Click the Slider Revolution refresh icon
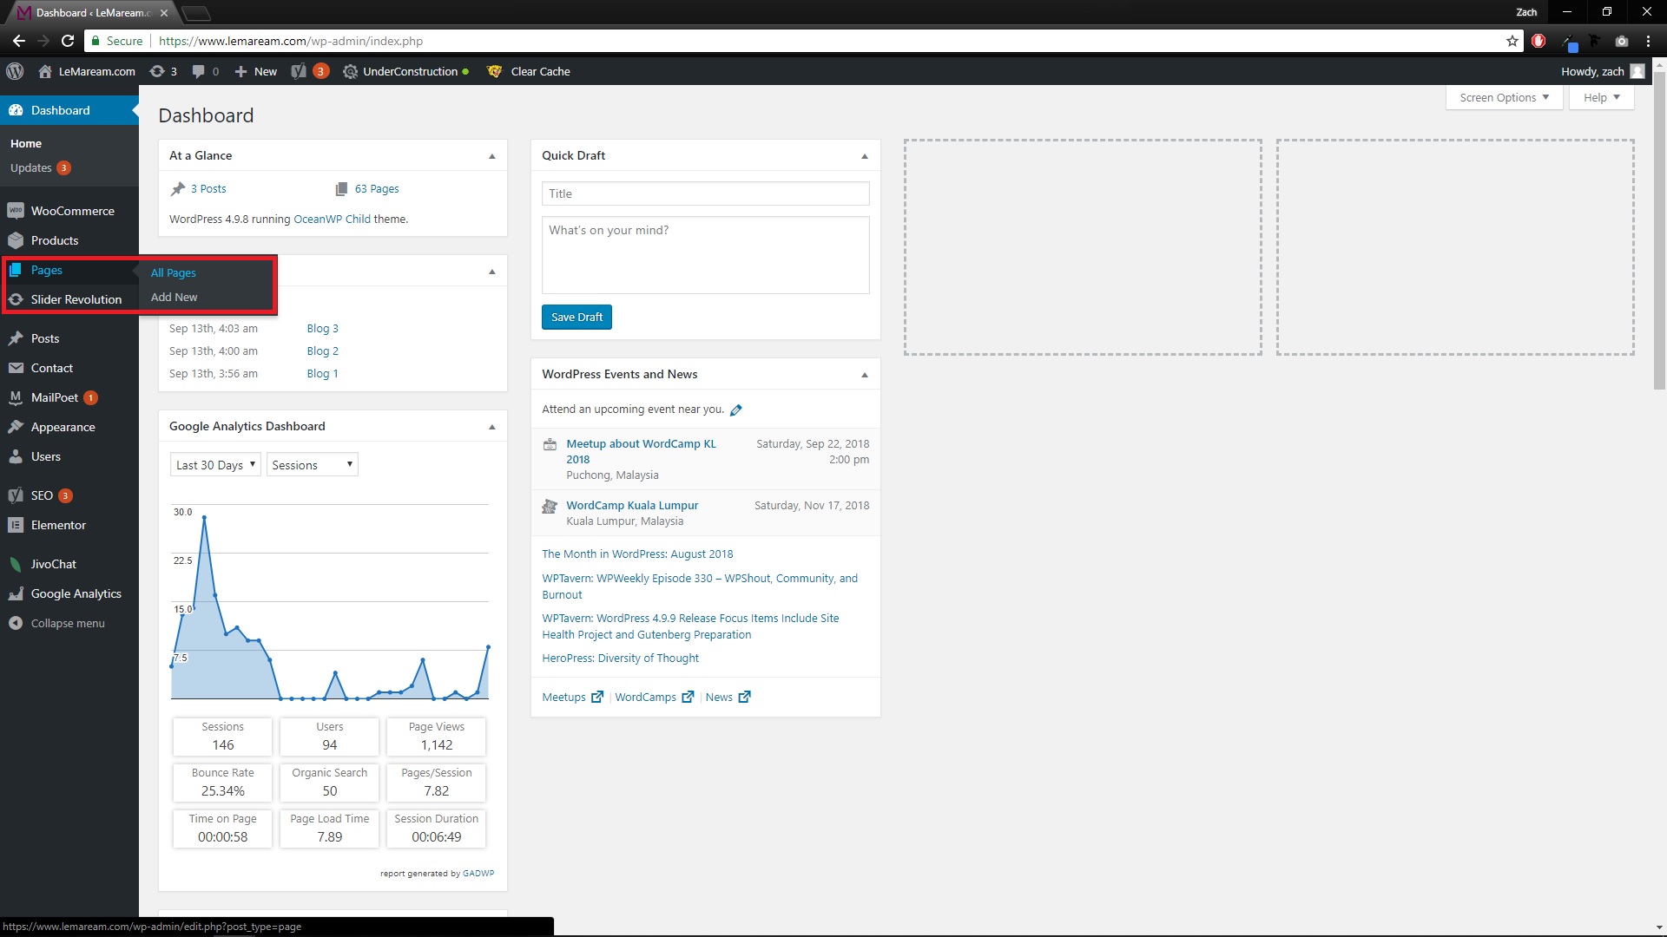The width and height of the screenshot is (1667, 937). 16,299
